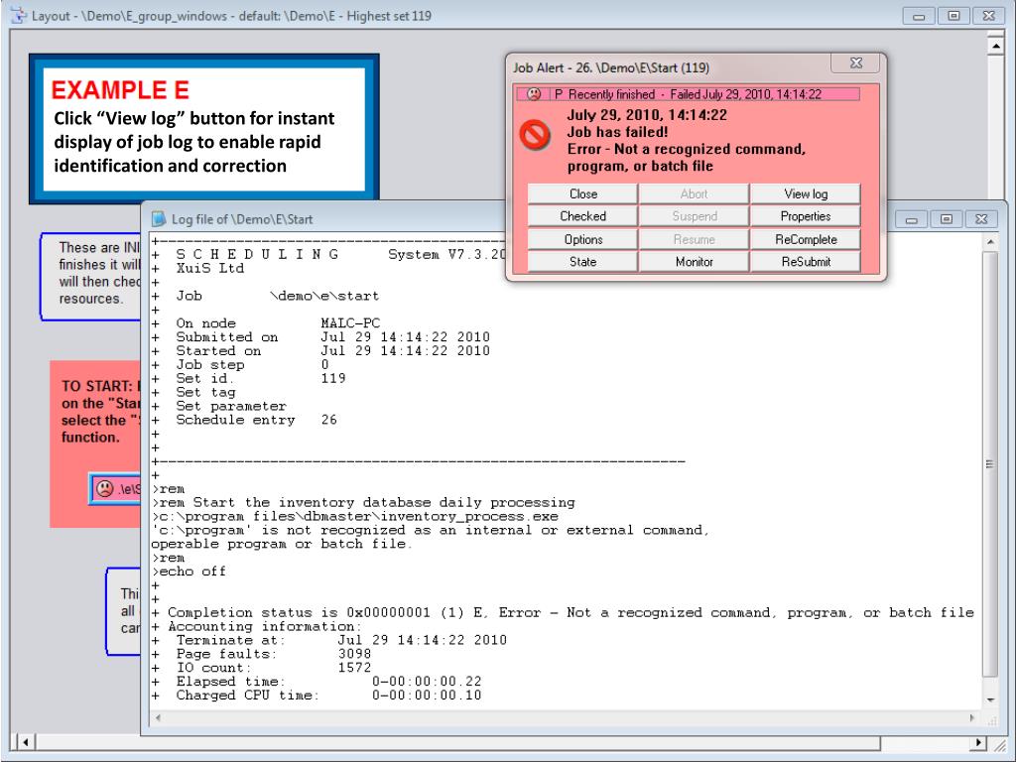Click the 'Schedule entry 26' log line

coord(257,420)
